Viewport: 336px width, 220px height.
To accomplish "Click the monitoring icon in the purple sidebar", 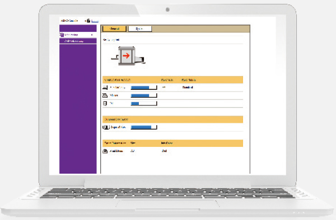I will coord(62,35).
